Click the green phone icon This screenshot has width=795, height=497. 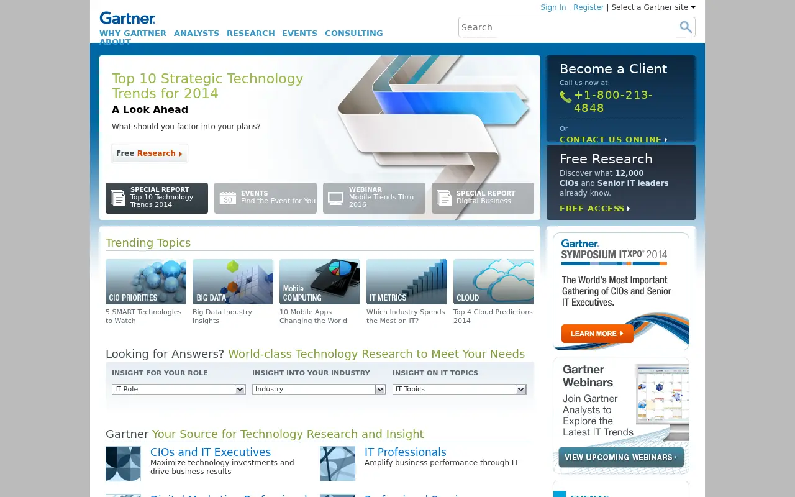[565, 96]
